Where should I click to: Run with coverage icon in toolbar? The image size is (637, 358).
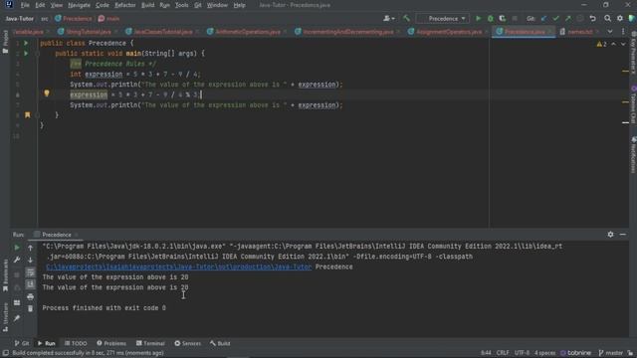tap(503, 19)
